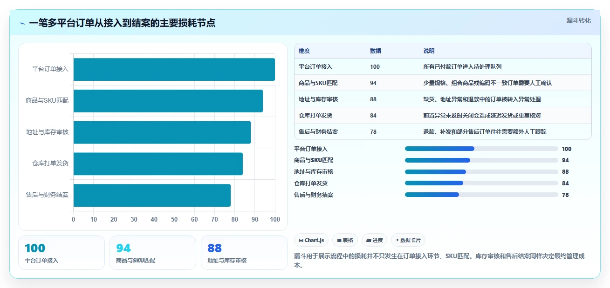
Task: Select the Chart.js chip
Action: [311, 240]
